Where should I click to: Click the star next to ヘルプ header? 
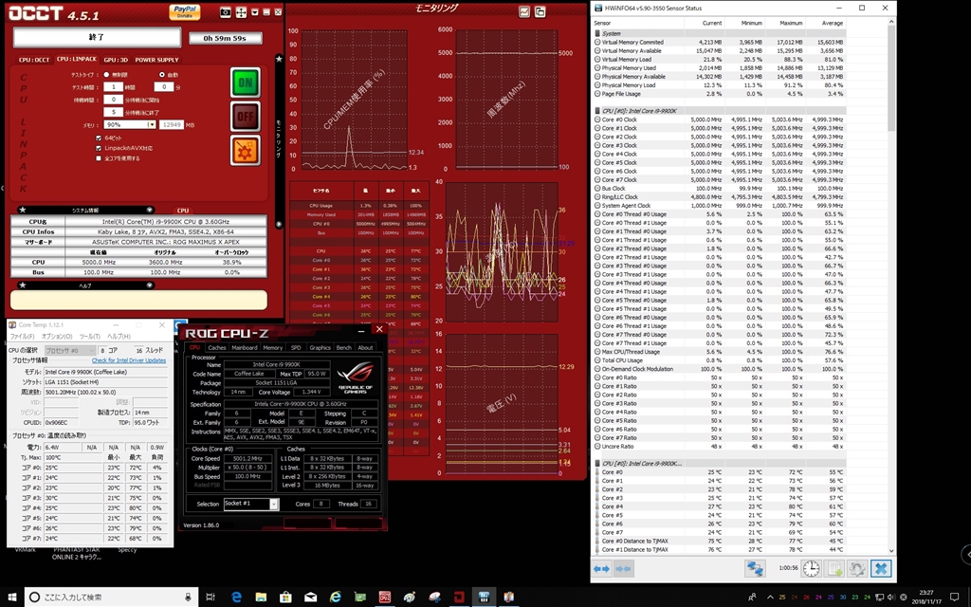coord(23,285)
